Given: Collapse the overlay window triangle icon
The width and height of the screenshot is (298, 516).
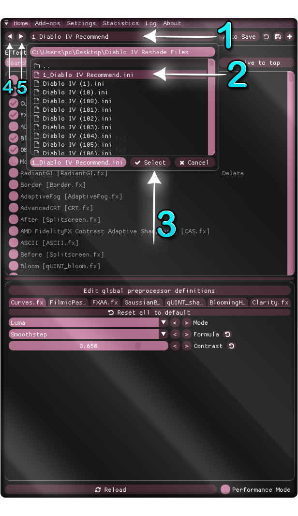Looking at the screenshot, I should [x=6, y=23].
